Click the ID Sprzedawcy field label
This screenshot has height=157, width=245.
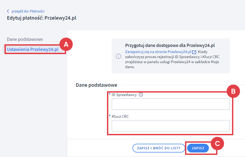(124, 95)
